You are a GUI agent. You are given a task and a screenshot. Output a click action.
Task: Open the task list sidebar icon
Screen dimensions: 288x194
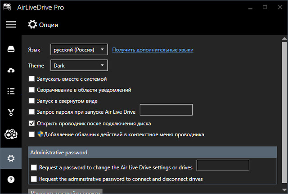coord(11,91)
